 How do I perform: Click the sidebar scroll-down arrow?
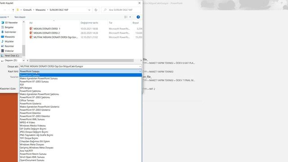pyautogui.click(x=23, y=60)
